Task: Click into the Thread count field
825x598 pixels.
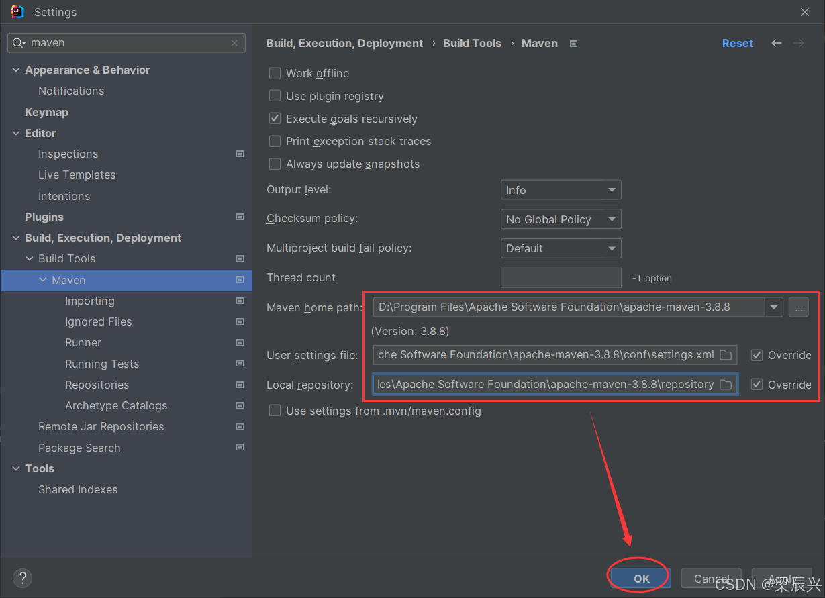Action: click(x=561, y=277)
